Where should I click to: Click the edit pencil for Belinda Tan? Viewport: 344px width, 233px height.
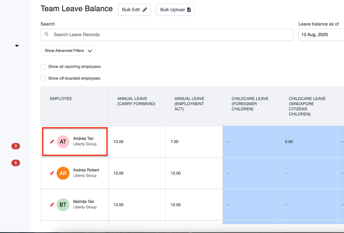[52, 205]
